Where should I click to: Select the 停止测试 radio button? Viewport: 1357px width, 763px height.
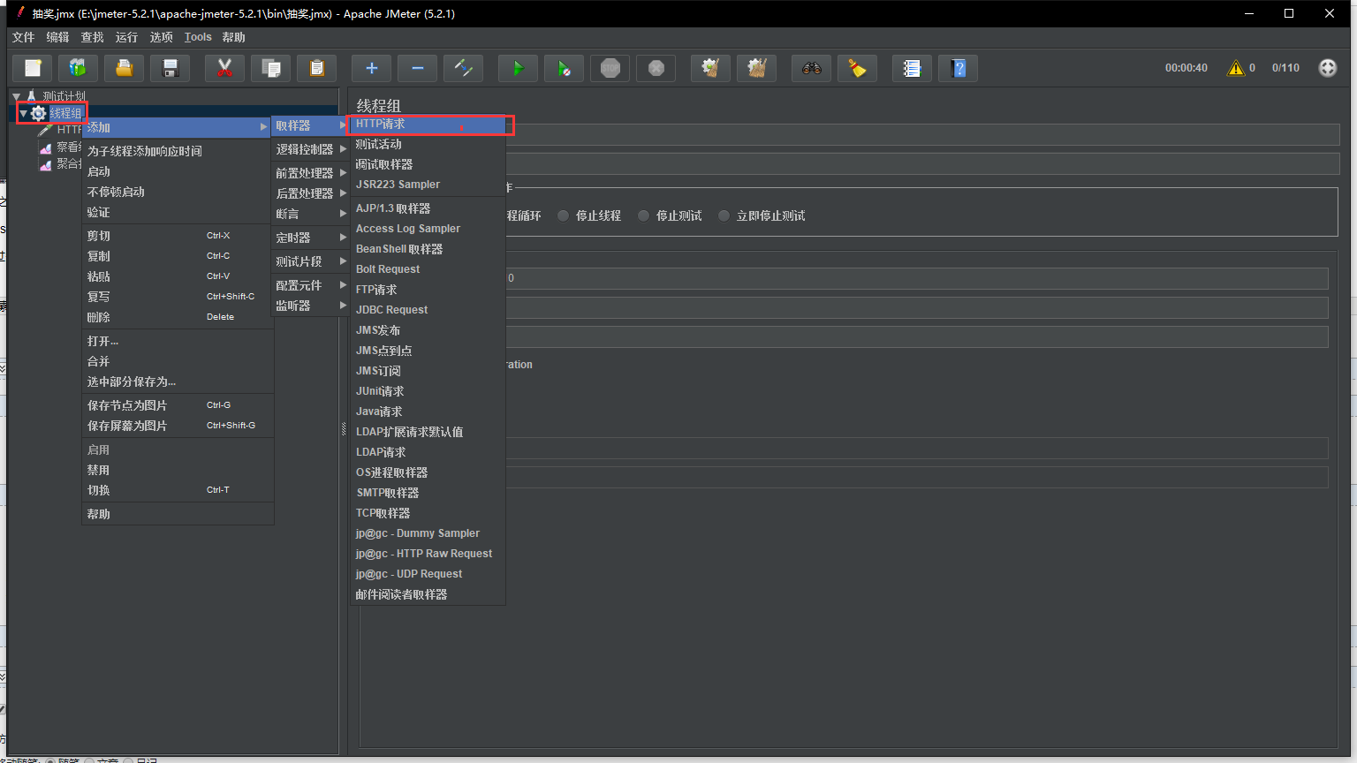click(x=643, y=216)
